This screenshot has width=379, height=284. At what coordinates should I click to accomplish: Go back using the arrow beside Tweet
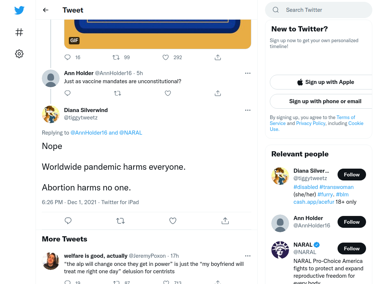(46, 10)
